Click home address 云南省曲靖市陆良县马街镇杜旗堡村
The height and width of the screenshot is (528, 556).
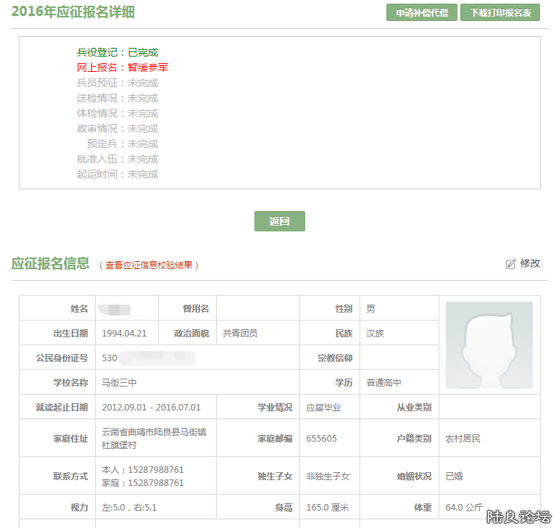click(x=154, y=438)
